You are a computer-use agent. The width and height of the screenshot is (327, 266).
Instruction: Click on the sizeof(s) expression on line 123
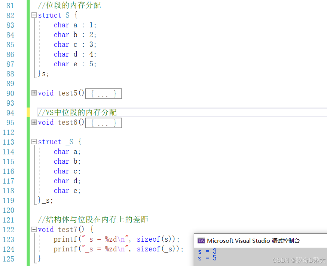pyautogui.click(x=156, y=239)
